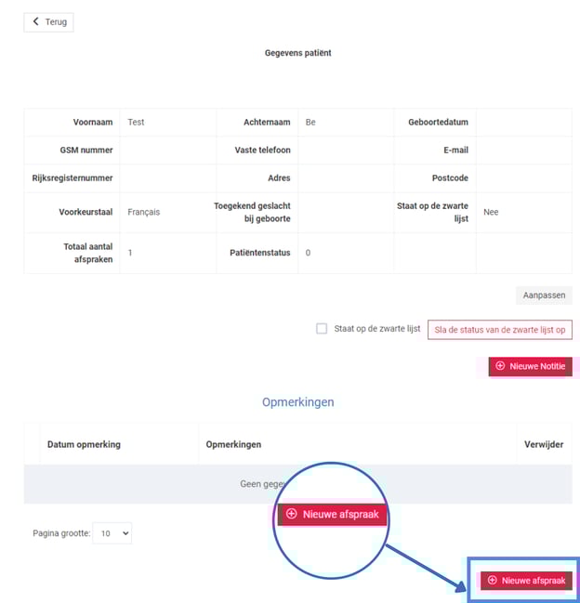Screen dimensions: 580x603
Task: Click the Voorkeurstaal value 'Français'
Action: (x=144, y=212)
